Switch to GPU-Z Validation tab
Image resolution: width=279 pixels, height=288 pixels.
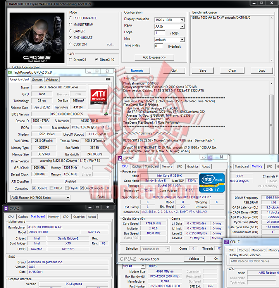[x=52, y=80]
